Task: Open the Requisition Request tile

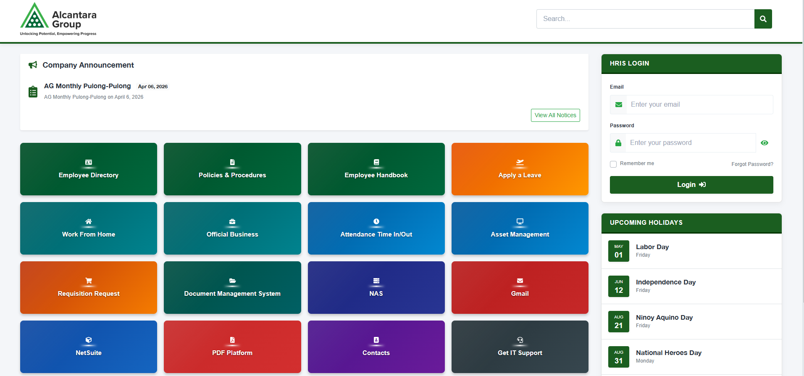Action: tap(89, 288)
